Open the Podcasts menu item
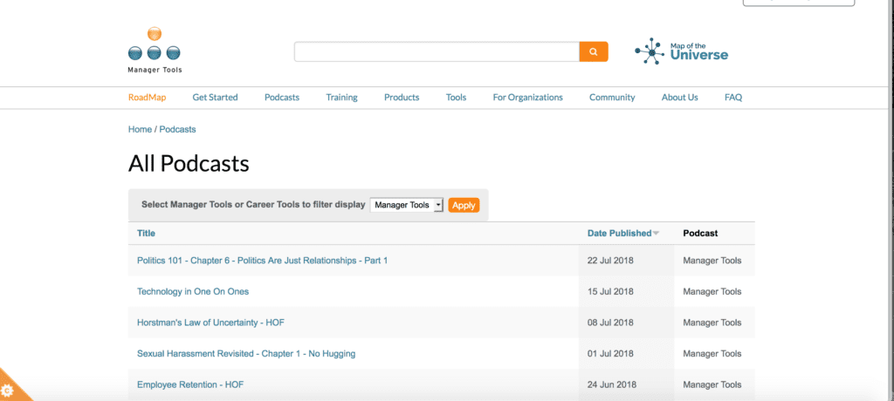The width and height of the screenshot is (894, 401). [282, 98]
